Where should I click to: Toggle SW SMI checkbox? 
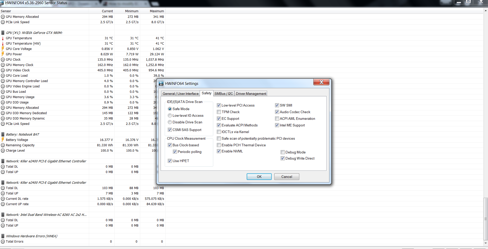(x=277, y=105)
